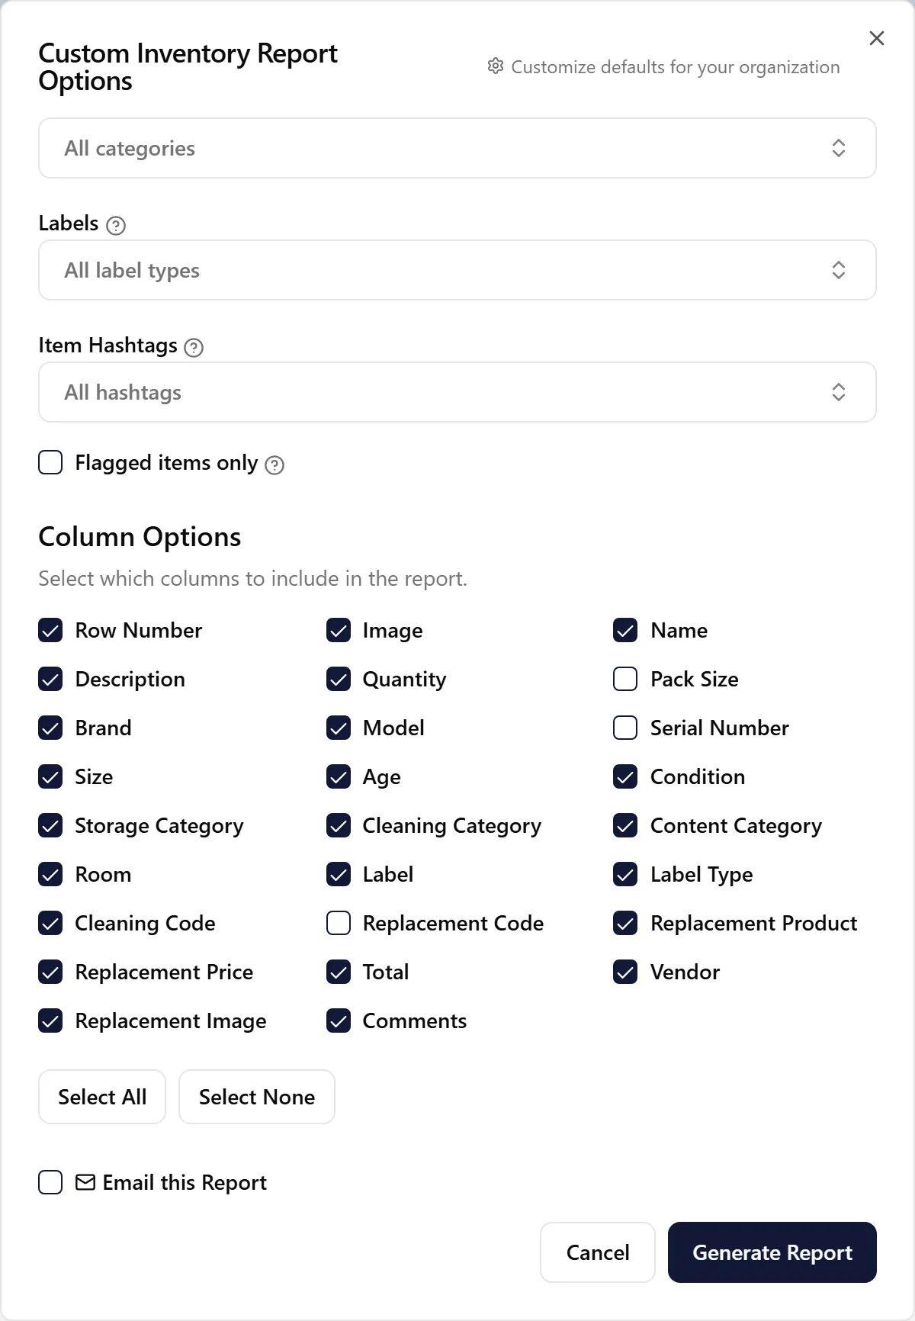Click the envelope icon by Email this Report

85,1182
